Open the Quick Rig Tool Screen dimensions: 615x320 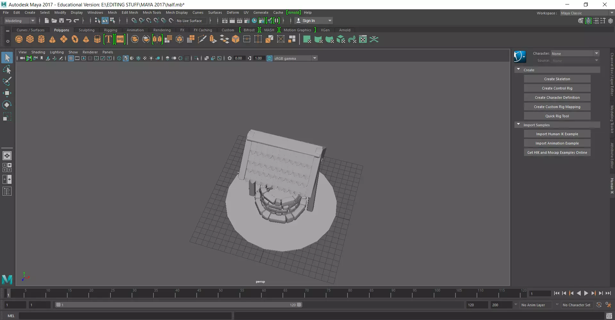coord(557,116)
